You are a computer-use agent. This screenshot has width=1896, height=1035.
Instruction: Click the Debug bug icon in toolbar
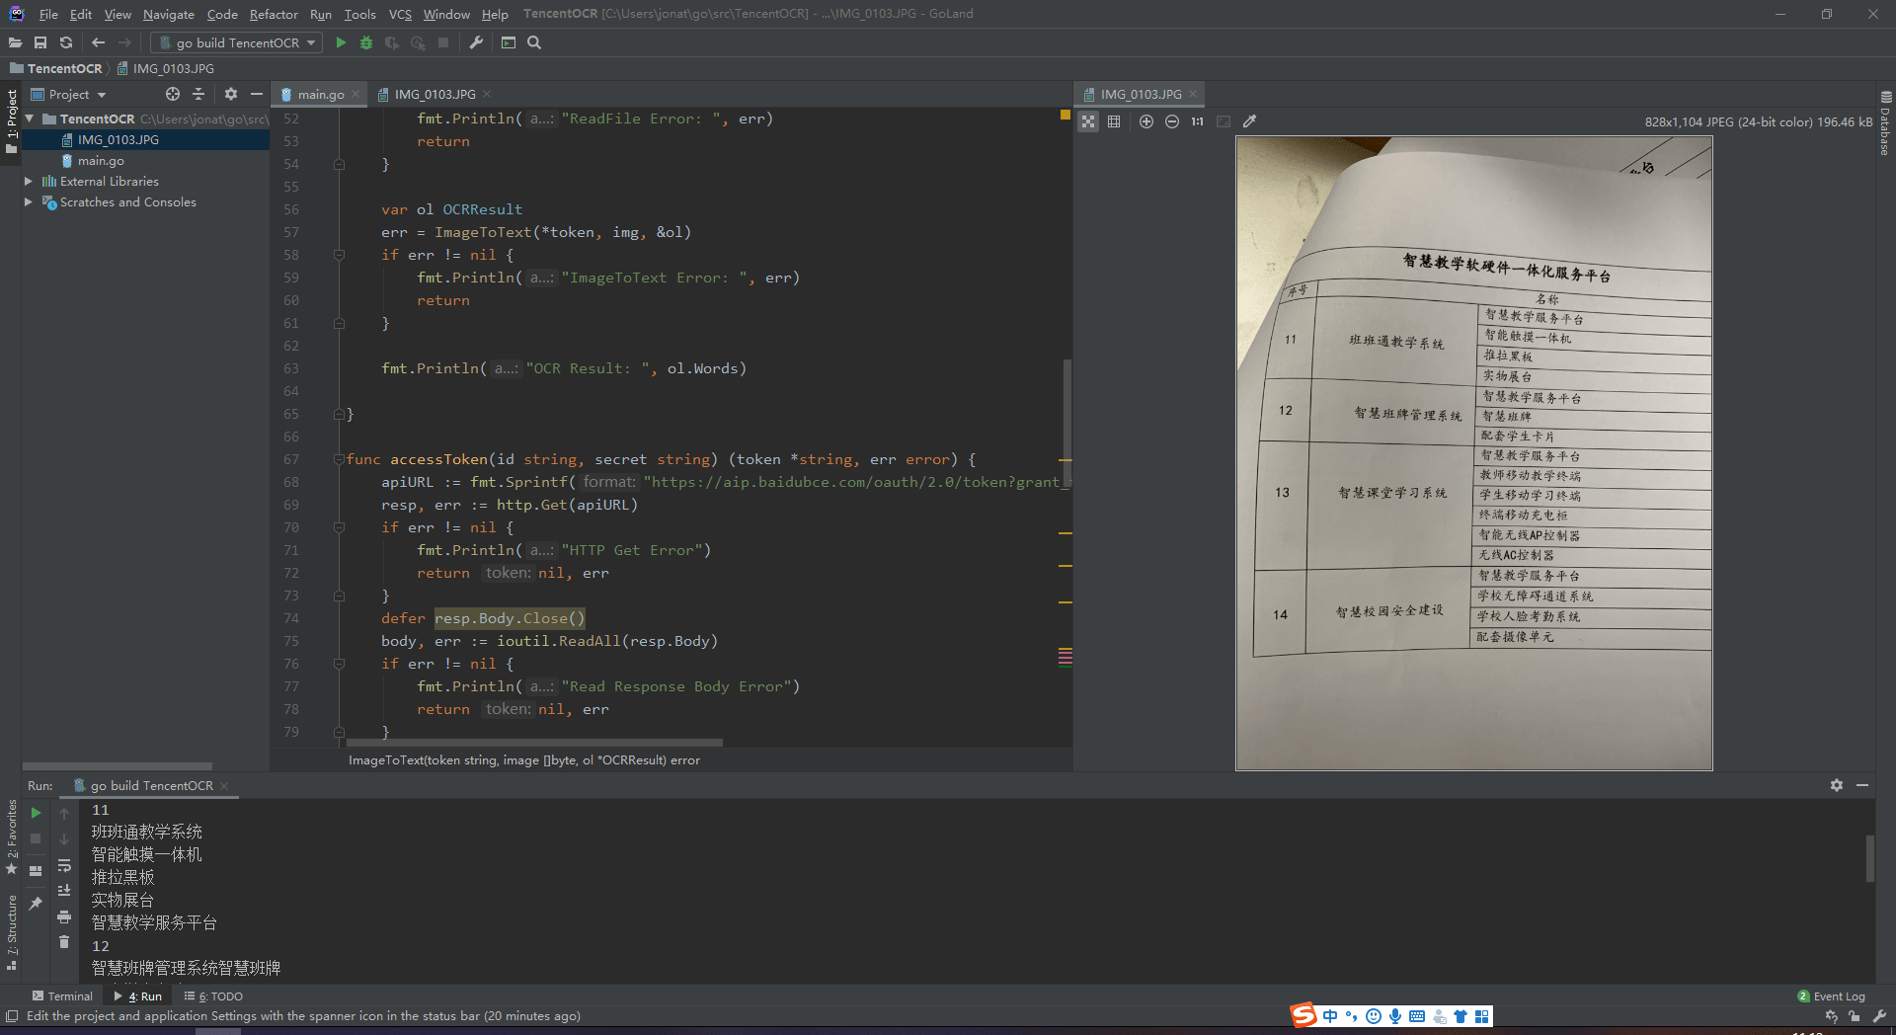[x=366, y=42]
